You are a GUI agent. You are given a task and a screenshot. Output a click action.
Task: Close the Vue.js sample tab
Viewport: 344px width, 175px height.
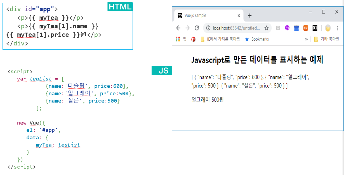click(239, 16)
